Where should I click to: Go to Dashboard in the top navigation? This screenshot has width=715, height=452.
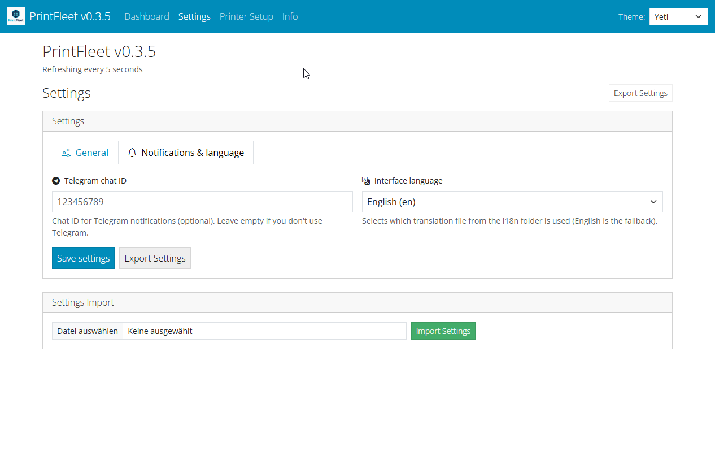pos(146,16)
